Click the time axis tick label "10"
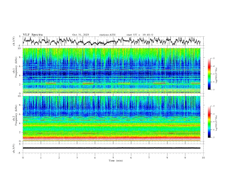The height and width of the screenshot is (177, 229). (x=203, y=158)
